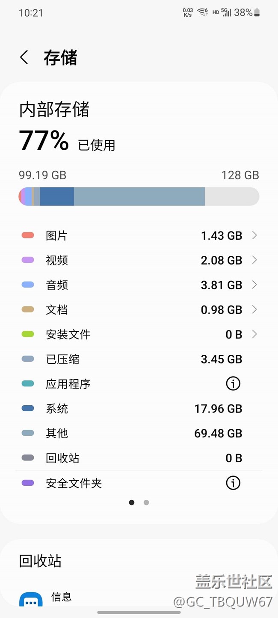278x618 pixels.
Task: Tap the battery icon in status bar
Action: click(x=257, y=13)
